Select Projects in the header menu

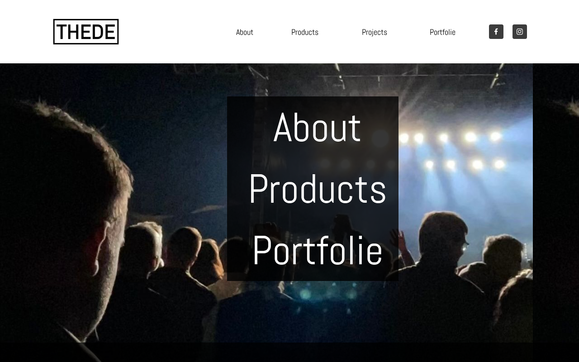click(375, 32)
